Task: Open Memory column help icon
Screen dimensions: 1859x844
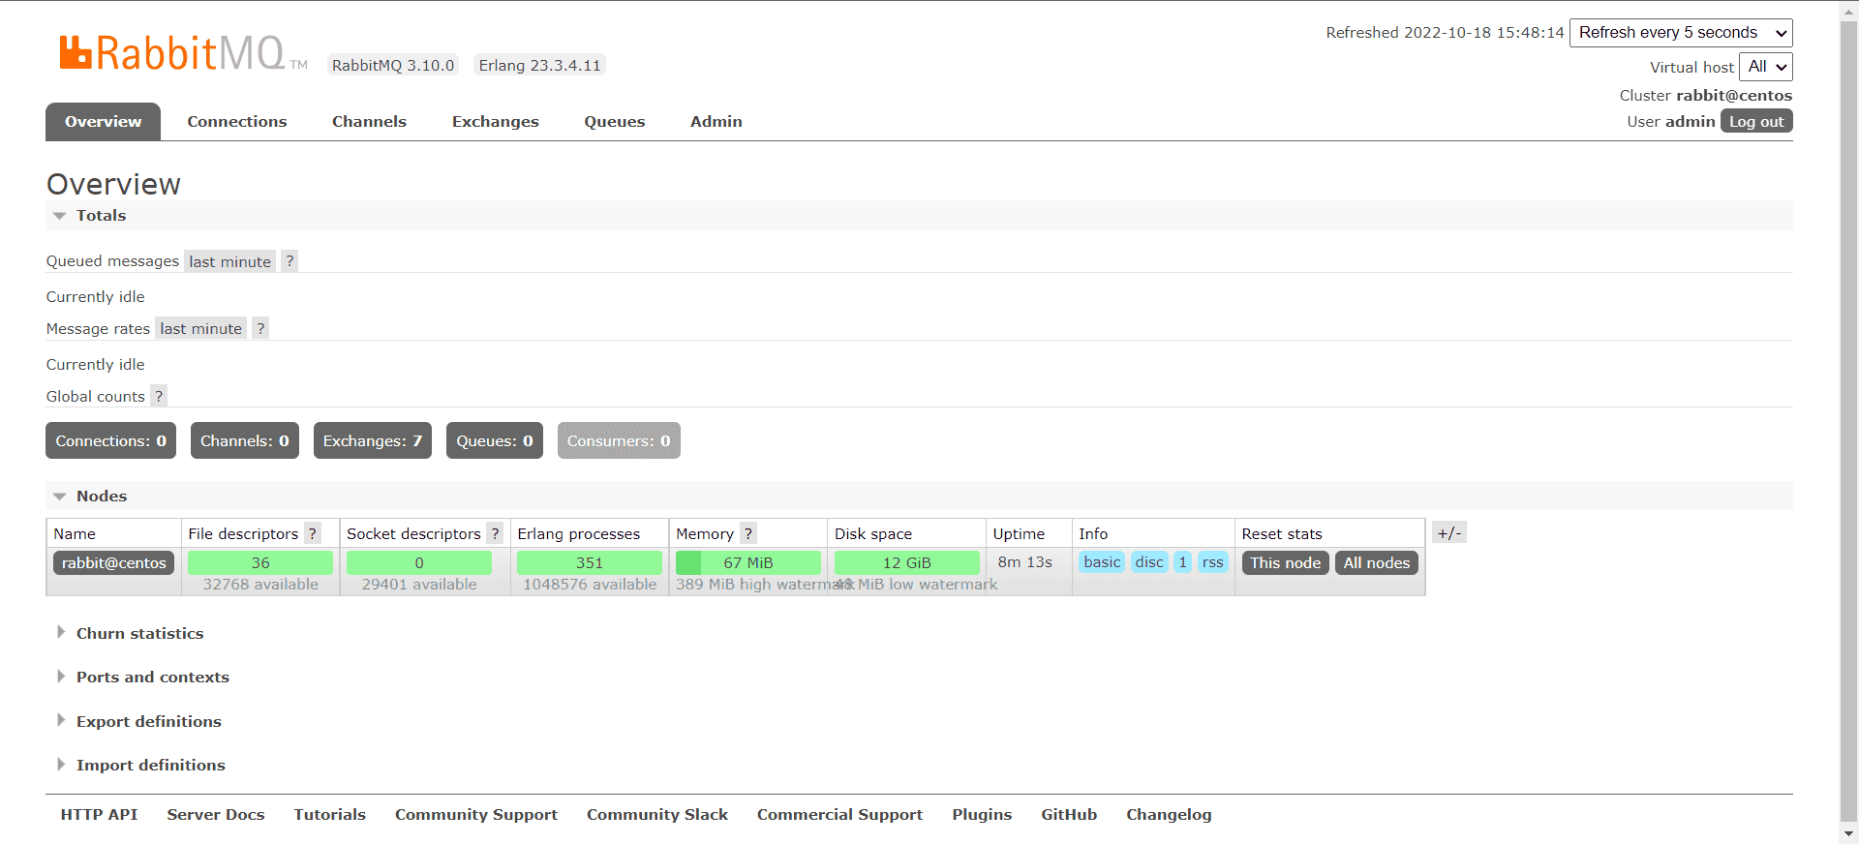Action: 748,534
